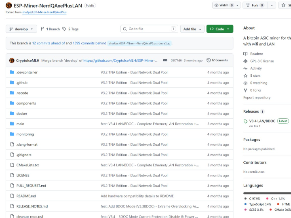Click the GPL-3.0 license scale icon
This screenshot has width=291, height=218.
245,61
